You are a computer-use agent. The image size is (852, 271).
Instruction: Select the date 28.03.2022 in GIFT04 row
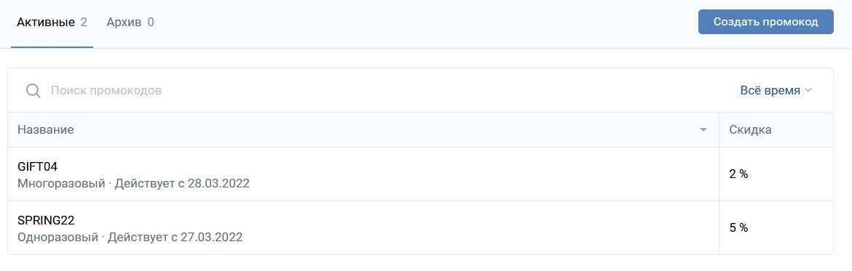218,183
